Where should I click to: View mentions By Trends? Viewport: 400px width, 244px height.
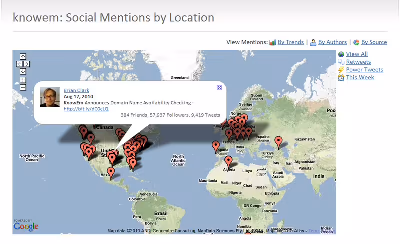[x=291, y=42]
